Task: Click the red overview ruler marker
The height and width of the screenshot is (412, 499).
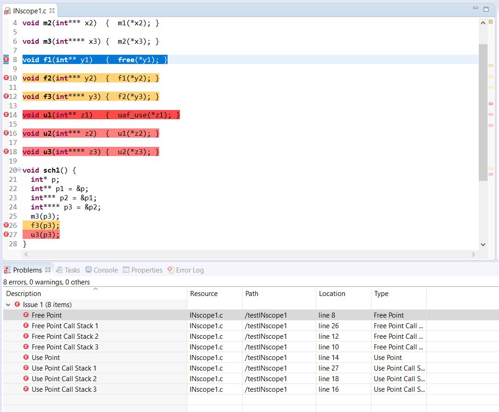Action: click(491, 104)
